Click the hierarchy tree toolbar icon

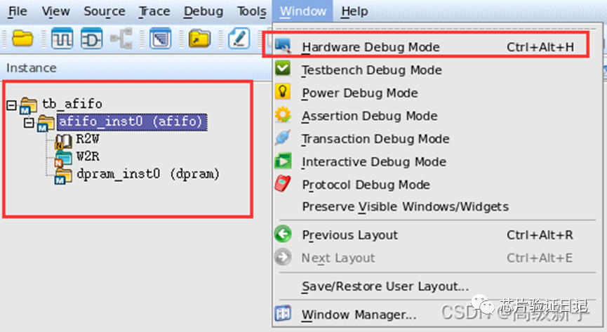click(121, 39)
